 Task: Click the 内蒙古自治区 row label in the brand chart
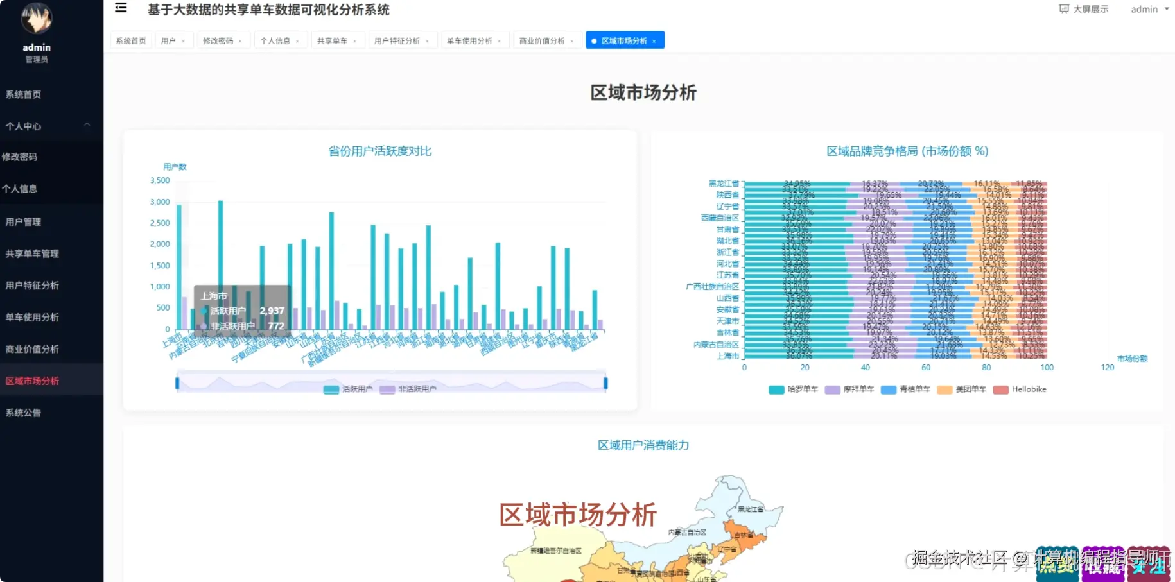point(716,345)
